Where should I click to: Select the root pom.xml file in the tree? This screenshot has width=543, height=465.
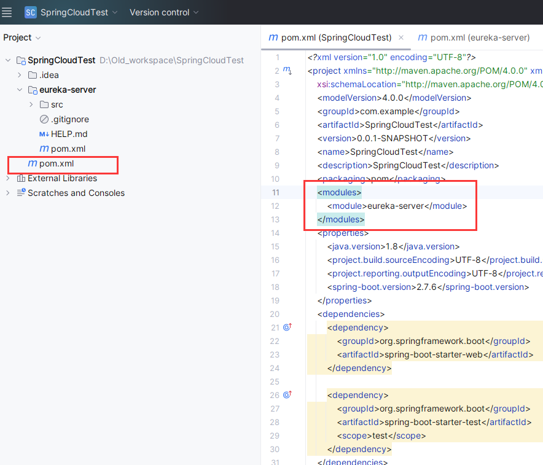coord(56,163)
